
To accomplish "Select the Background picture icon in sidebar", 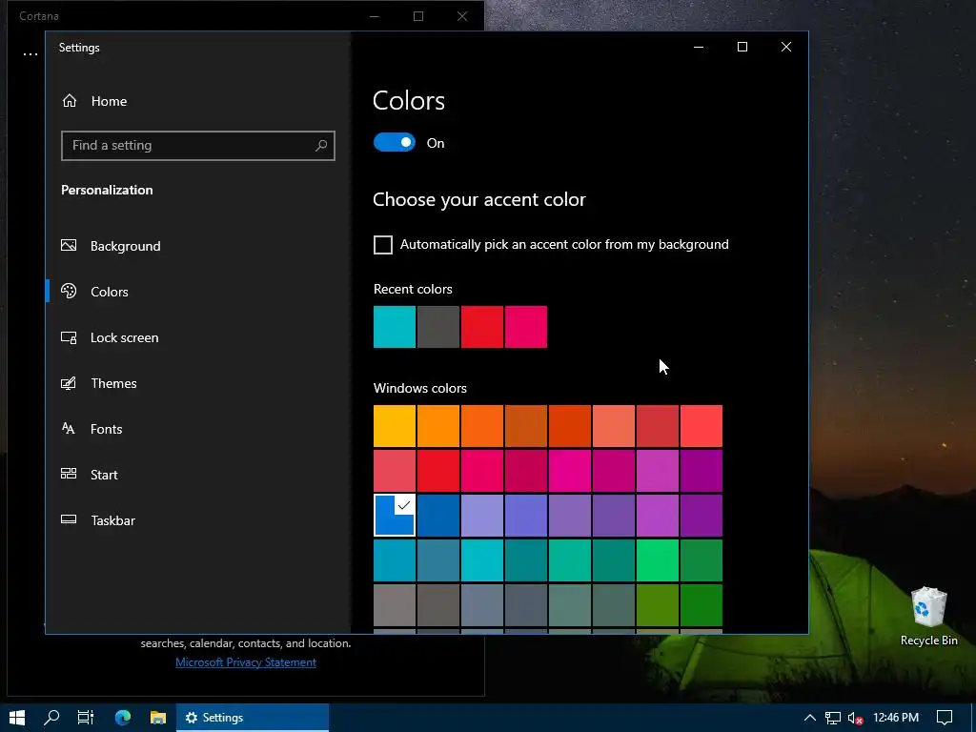I will point(69,245).
